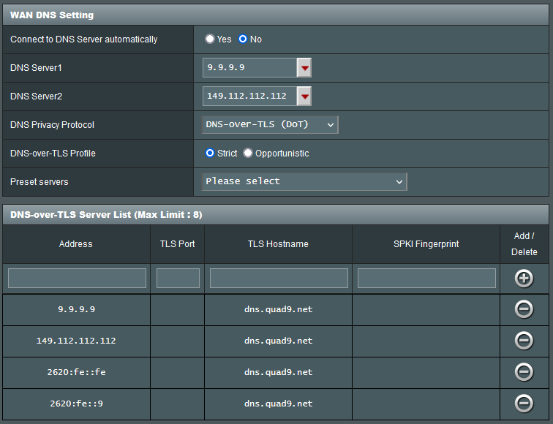Screen dimensions: 553x424
Task: Focus the new server Address input field
Action: (77, 278)
